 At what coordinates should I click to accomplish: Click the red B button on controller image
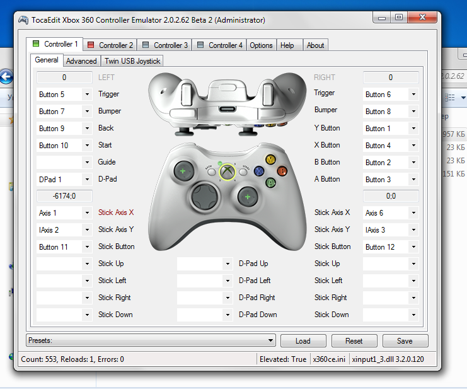click(282, 171)
